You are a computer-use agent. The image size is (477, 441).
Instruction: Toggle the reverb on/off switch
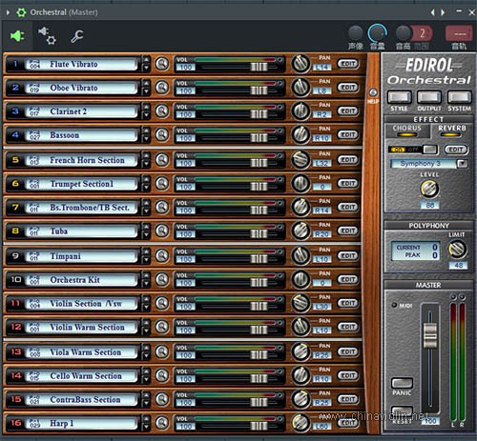(413, 150)
